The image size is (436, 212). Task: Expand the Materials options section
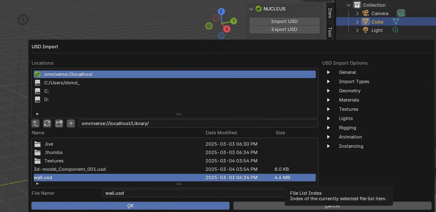pos(328,100)
